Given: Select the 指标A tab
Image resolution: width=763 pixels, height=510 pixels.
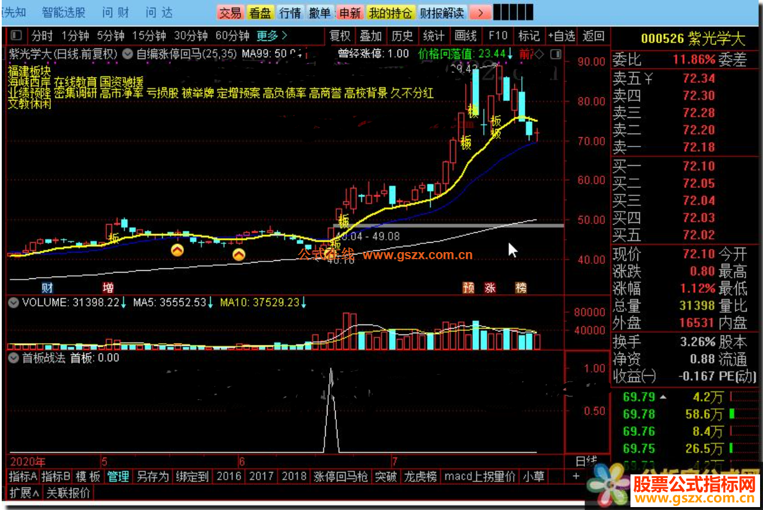Looking at the screenshot, I should click(23, 477).
